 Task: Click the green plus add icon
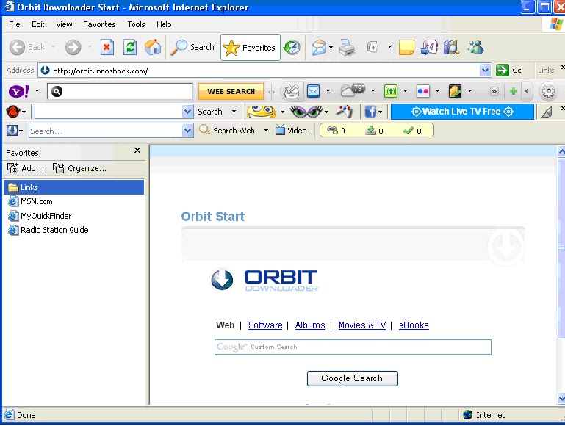click(x=514, y=92)
